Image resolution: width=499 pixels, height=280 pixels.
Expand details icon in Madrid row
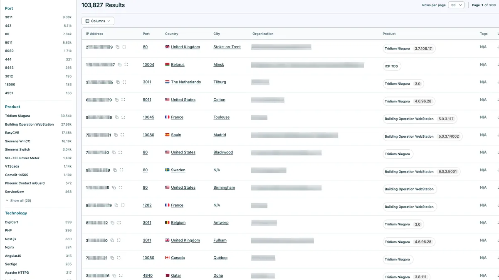pos(122,135)
